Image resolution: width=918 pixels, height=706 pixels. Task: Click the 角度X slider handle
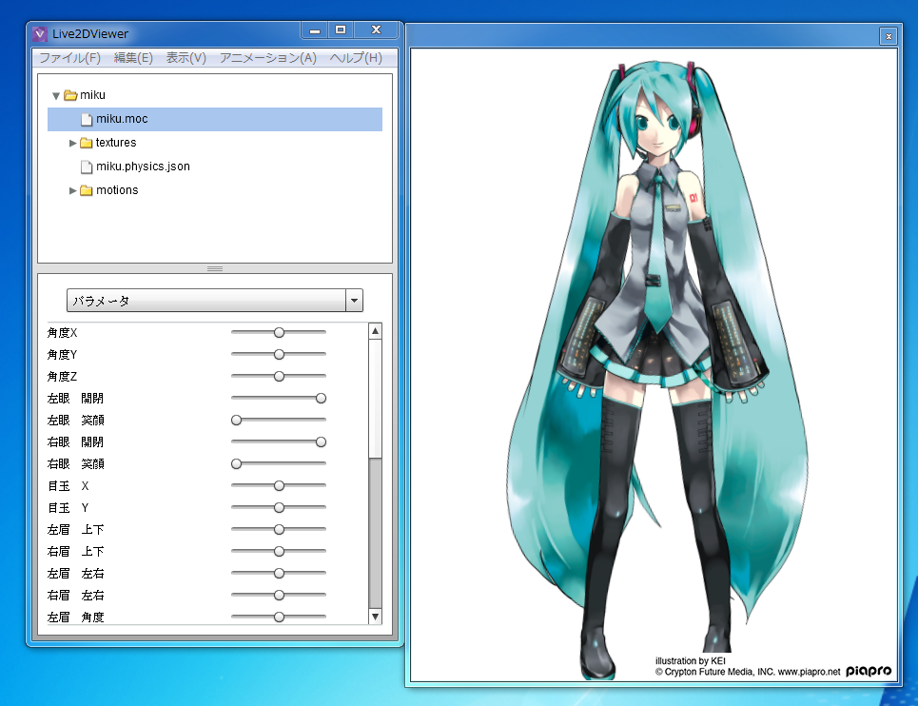[x=280, y=332]
